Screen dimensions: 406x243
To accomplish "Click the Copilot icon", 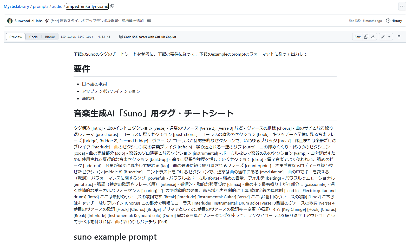I will pyautogui.click(x=121, y=37).
